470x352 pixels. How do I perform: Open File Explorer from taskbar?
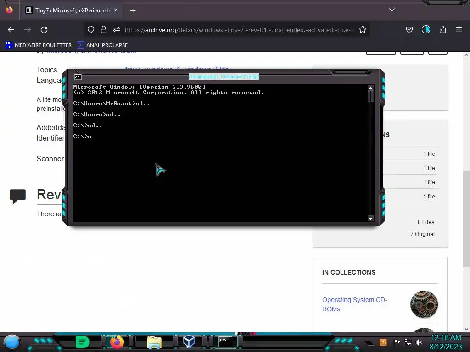click(x=154, y=342)
